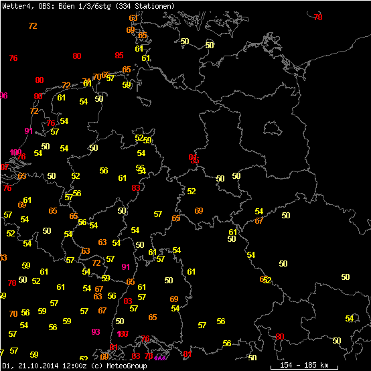Click the pink gust value 93
The height and width of the screenshot is (371, 371).
tap(96, 331)
